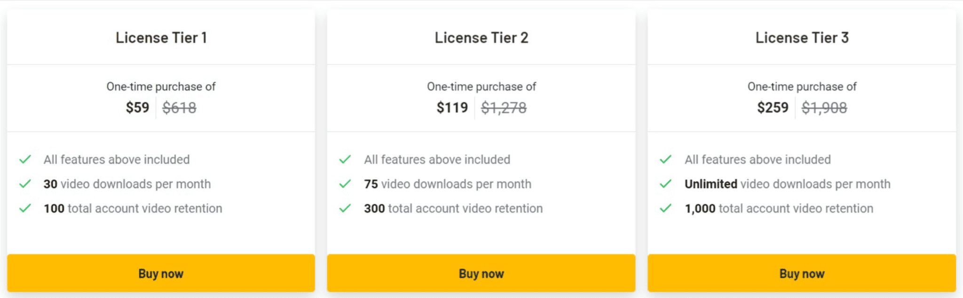Screen dimensions: 963x298
Task: Click checkmark beside 300 total account video retention
Action: [345, 208]
